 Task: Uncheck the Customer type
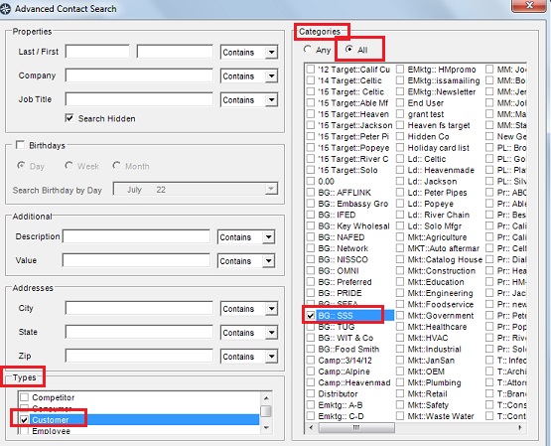coord(24,419)
